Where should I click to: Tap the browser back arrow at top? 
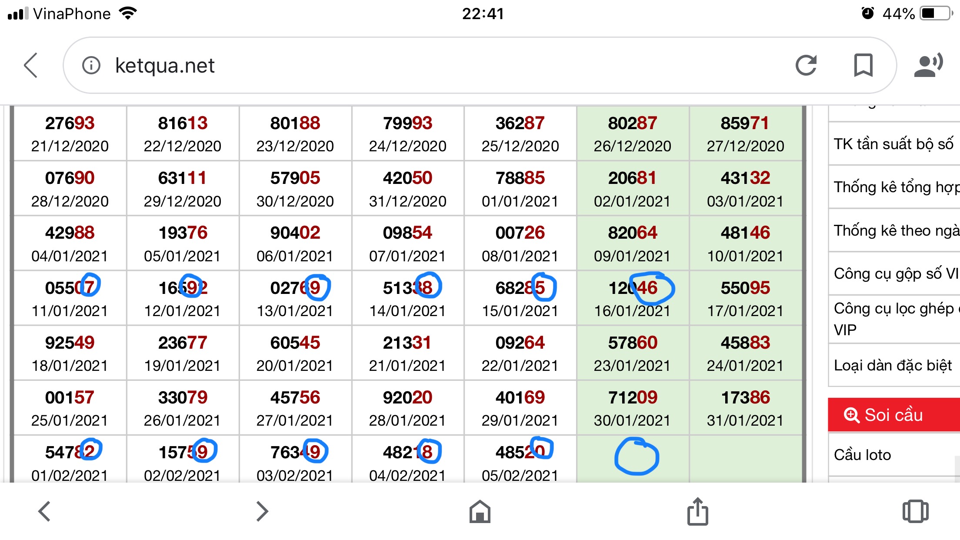pos(31,66)
